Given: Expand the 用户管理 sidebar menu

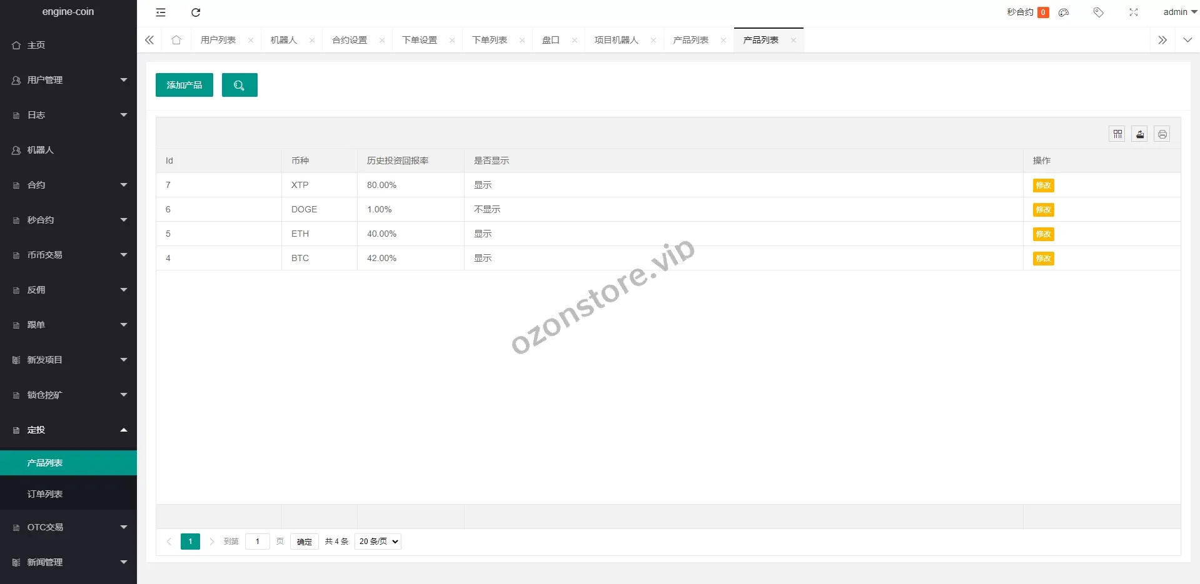Looking at the screenshot, I should point(68,80).
